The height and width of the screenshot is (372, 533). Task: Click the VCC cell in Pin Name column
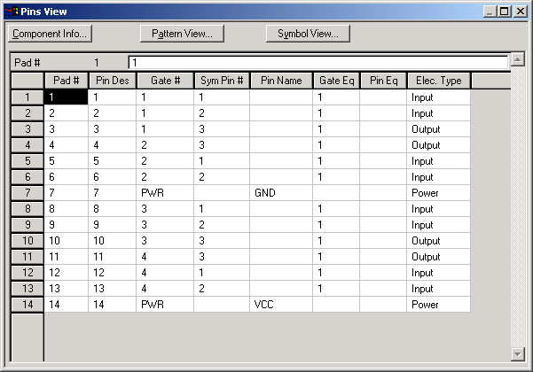[281, 305]
